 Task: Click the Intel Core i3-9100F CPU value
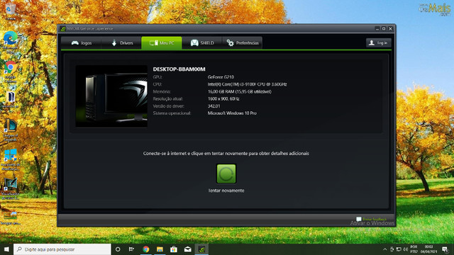[247, 84]
